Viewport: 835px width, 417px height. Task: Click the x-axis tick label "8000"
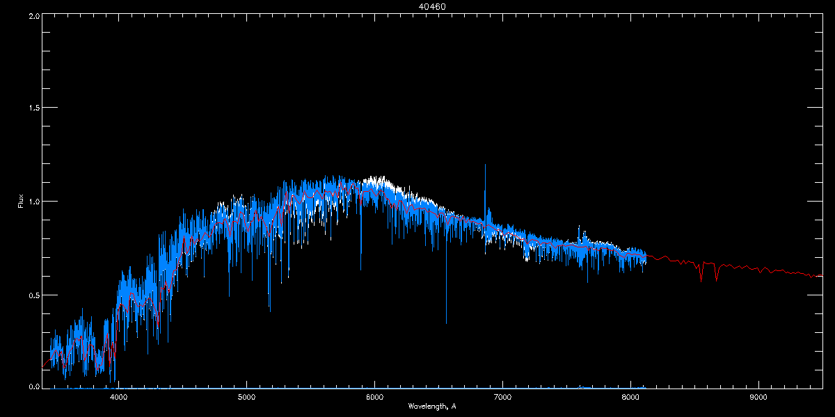[630, 398]
